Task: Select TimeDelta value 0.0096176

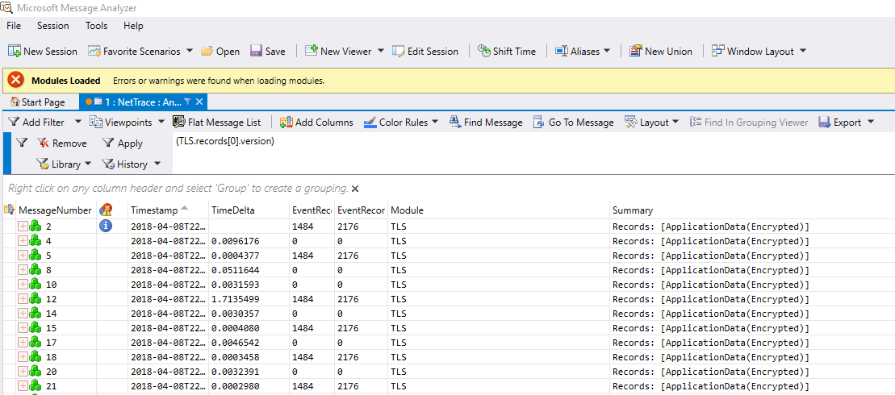Action: tap(235, 241)
